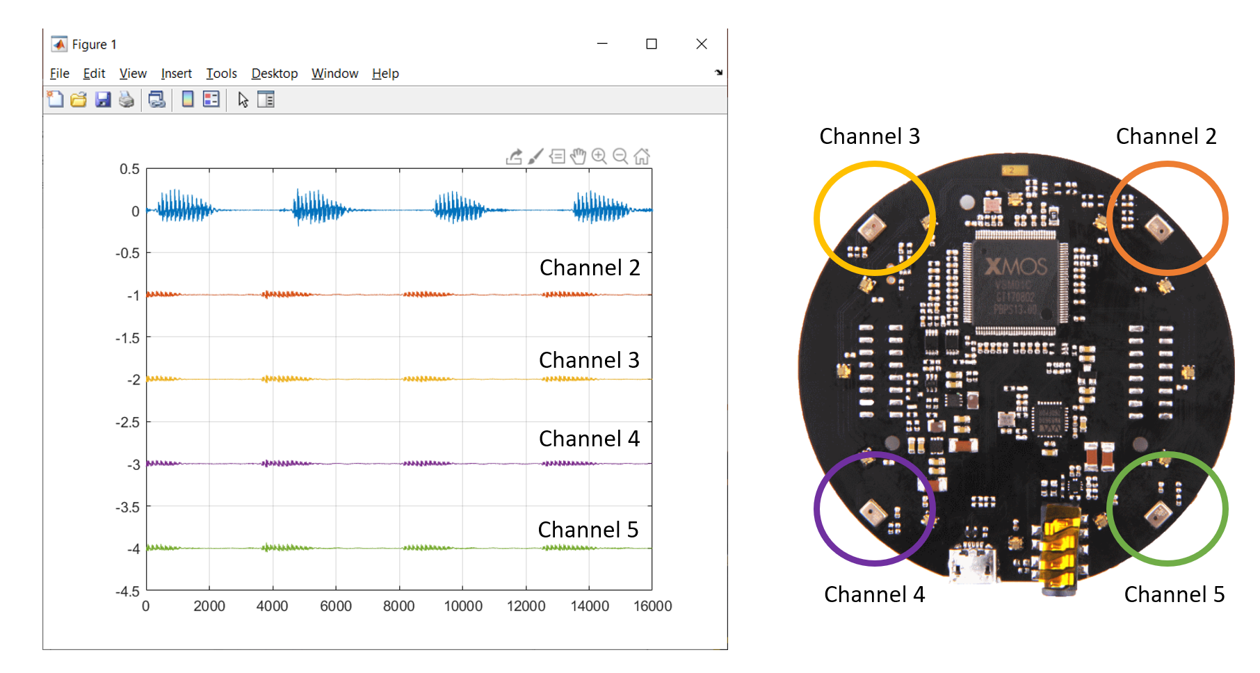Zoom out using the magnifier icon
This screenshot has width=1260, height=673.
(621, 156)
